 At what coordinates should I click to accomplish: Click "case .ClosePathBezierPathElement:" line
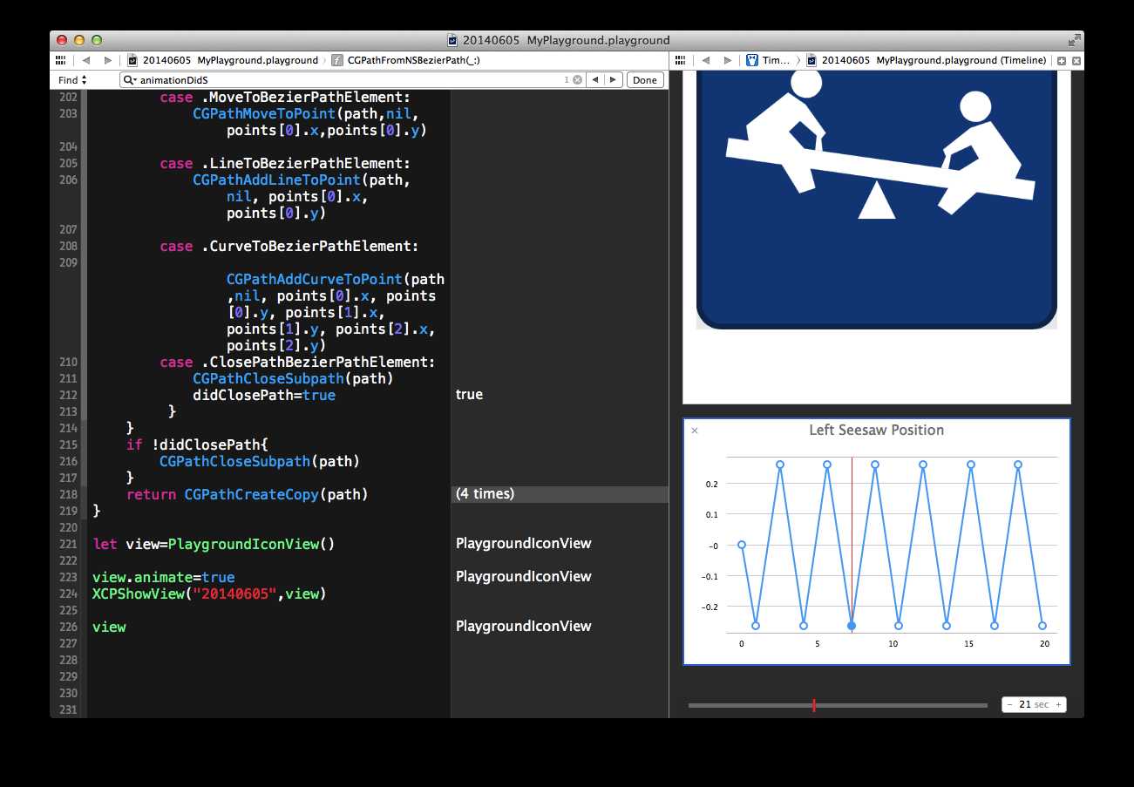click(297, 362)
